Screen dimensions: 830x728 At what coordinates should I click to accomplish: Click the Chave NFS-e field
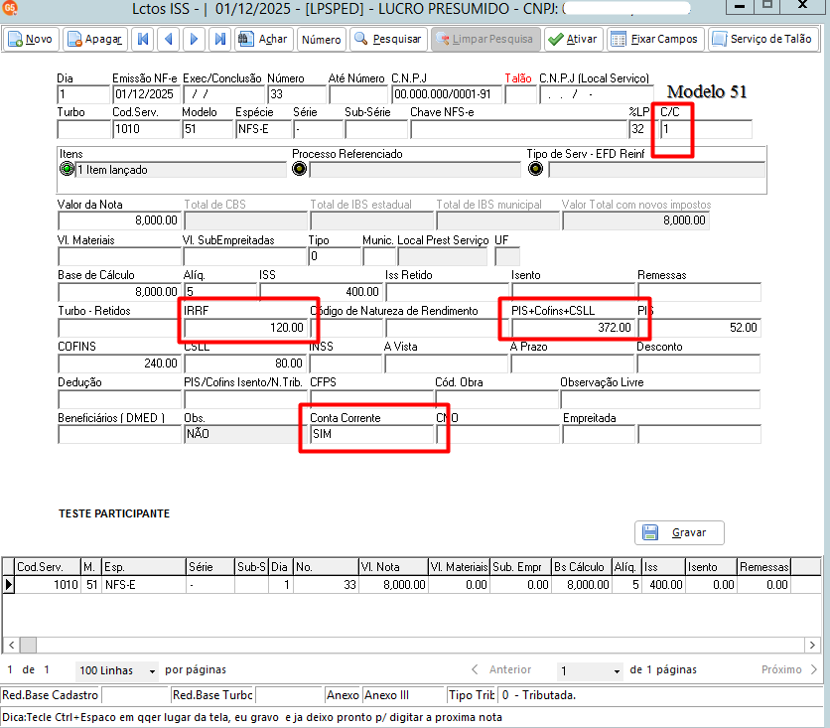(518, 129)
